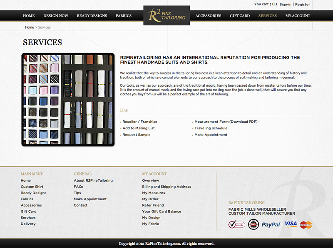The width and height of the screenshot is (333, 248).
Task: Select FABRICS in the top navigation
Action: pos(124,16)
